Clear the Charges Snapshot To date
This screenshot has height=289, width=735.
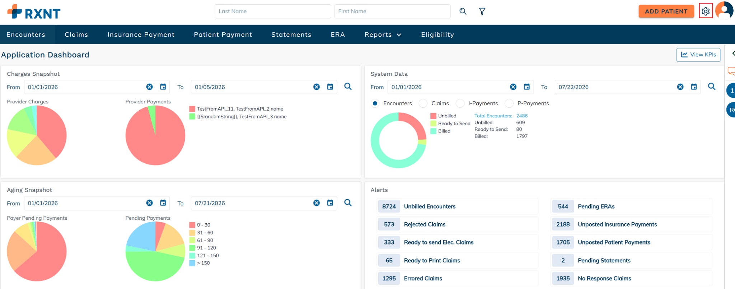[317, 87]
